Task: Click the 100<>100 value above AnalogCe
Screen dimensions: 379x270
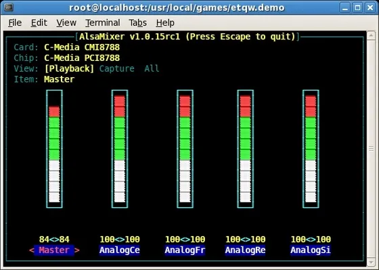Action: click(120, 240)
